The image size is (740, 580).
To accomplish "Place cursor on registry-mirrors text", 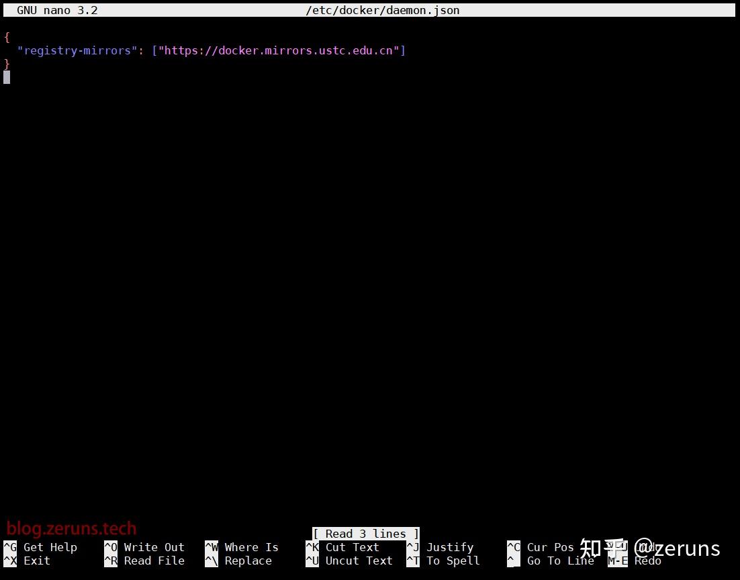I will [x=79, y=50].
